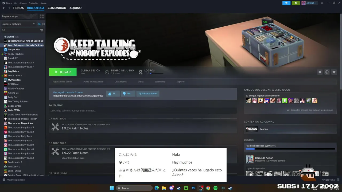
Task: Toggle sort by recent activity clock icon
Action: point(39,24)
